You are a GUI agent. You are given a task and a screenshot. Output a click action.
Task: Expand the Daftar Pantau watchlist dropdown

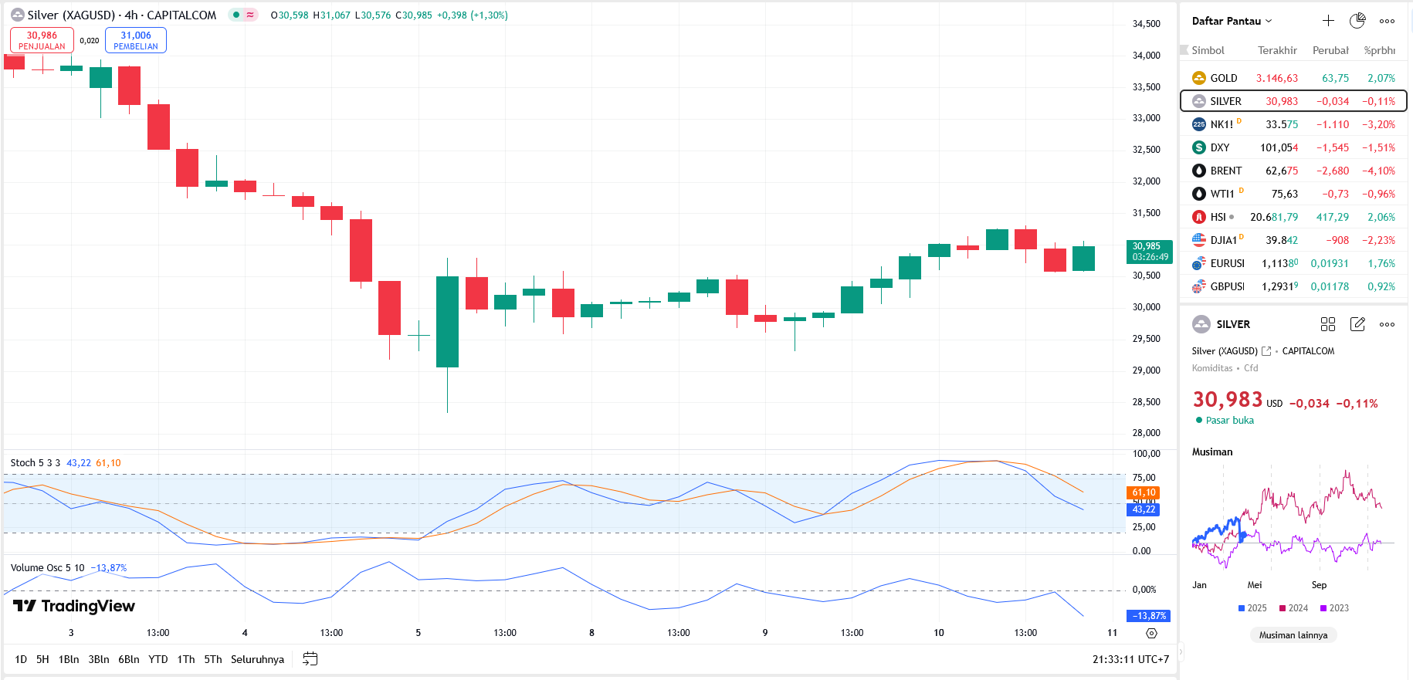[1232, 21]
